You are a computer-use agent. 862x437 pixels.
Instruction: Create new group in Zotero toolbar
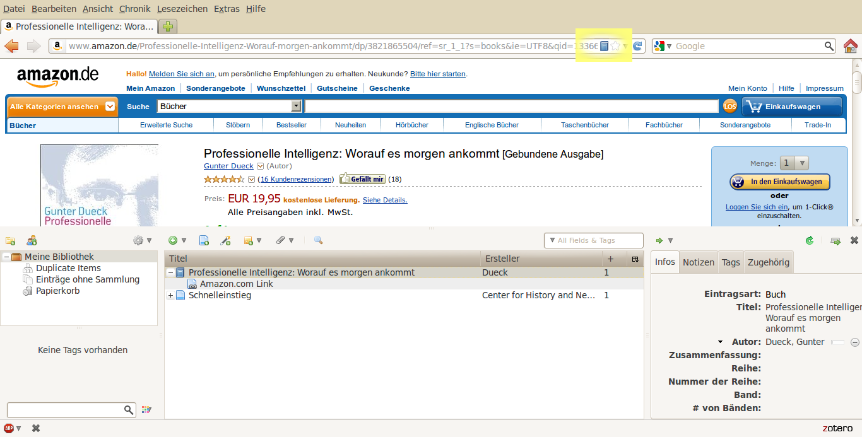32,240
